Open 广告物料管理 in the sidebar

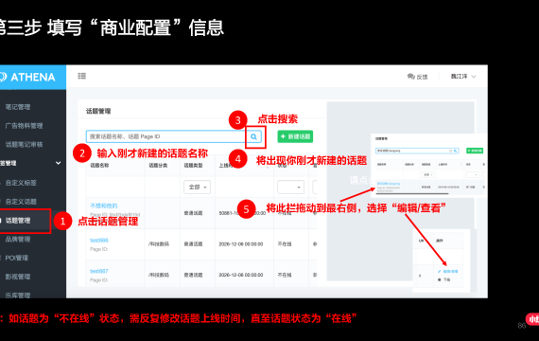(x=24, y=126)
